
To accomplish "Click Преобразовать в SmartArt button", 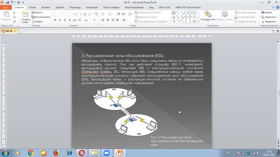I will coord(151,21).
